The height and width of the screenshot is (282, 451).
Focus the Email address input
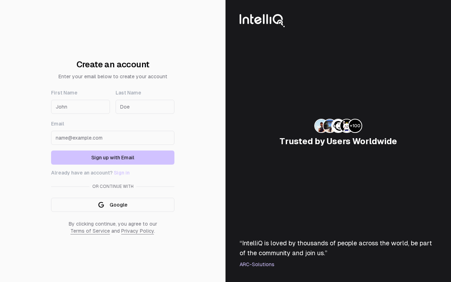point(113,138)
